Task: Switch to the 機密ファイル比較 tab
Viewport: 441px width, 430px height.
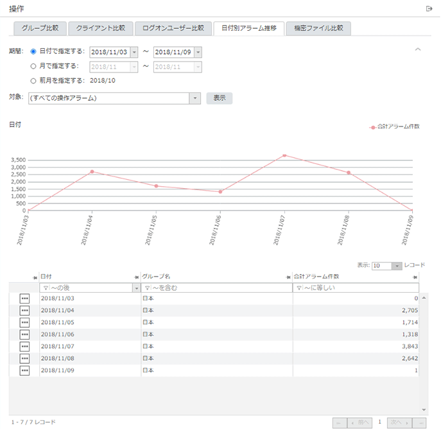Action: (318, 28)
